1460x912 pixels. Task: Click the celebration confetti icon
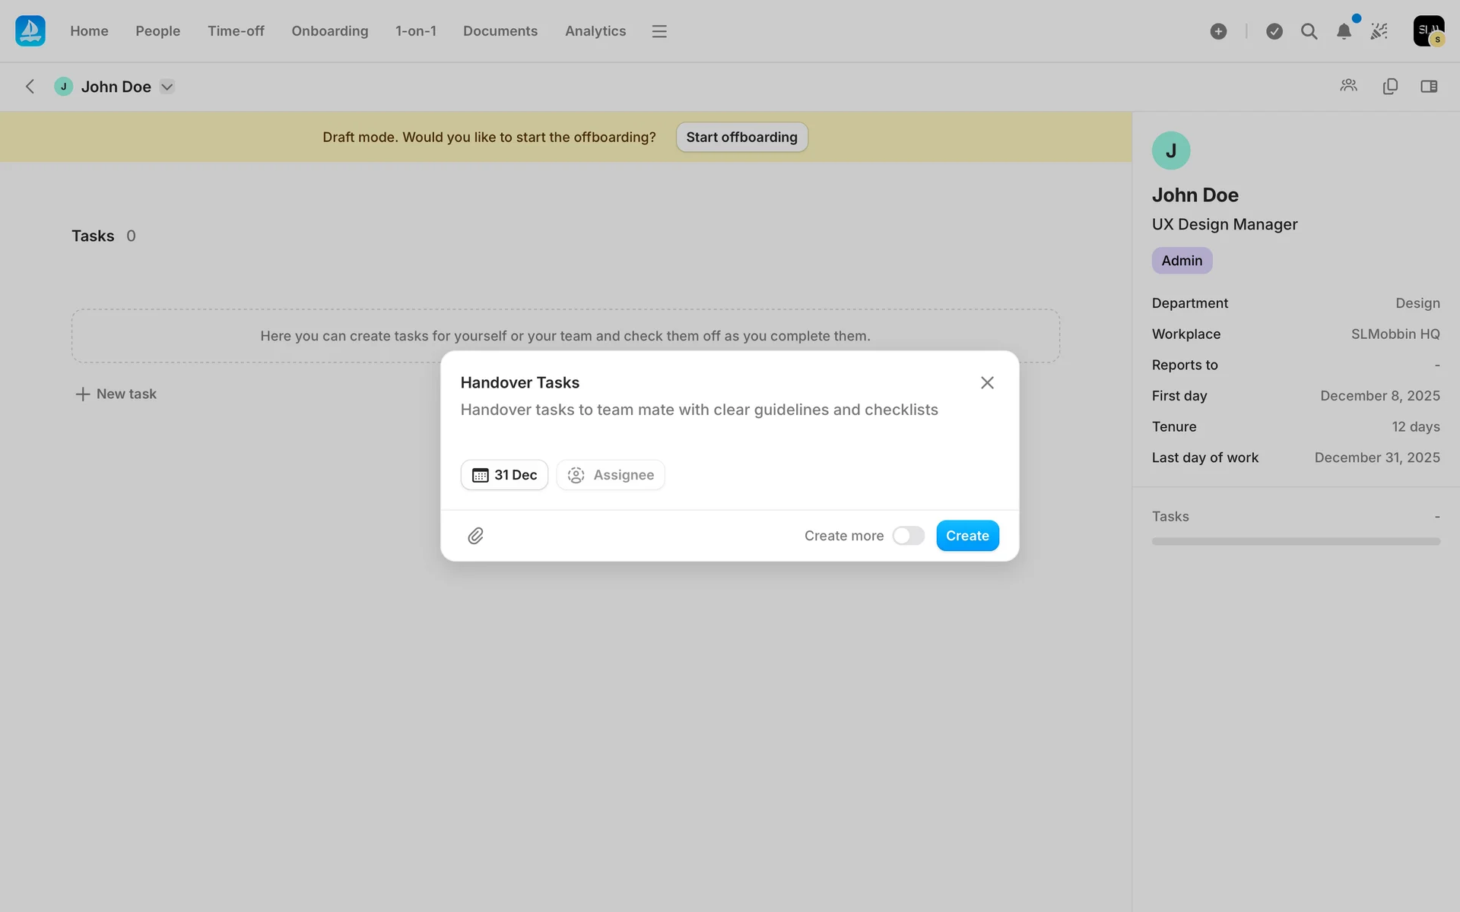pyautogui.click(x=1379, y=31)
